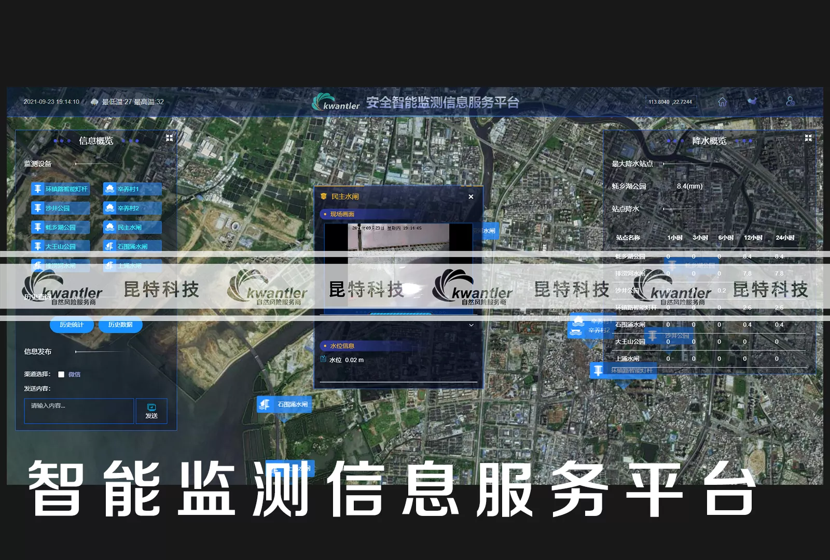Click the 发送 send button

pyautogui.click(x=151, y=411)
